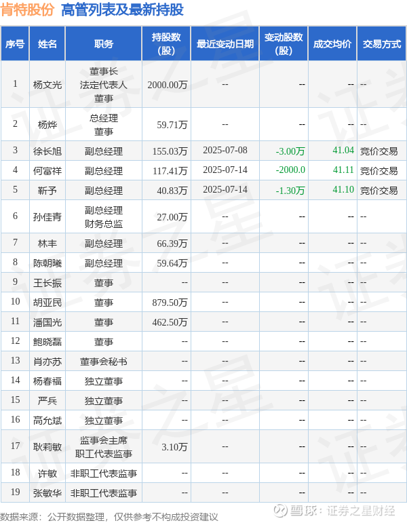Select the name 高允斌

(x=47, y=421)
